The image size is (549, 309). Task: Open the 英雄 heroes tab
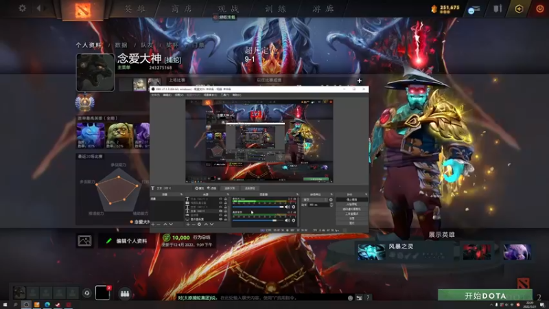135,9
